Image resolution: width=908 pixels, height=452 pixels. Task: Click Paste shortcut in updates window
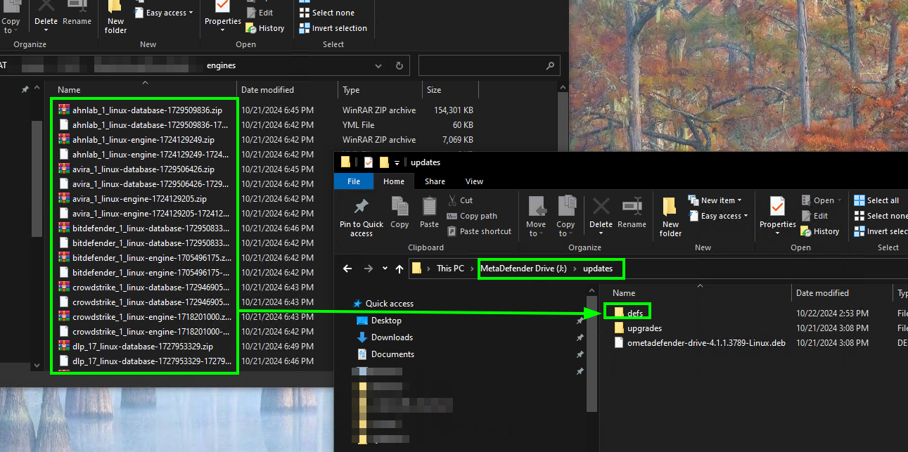(x=479, y=231)
